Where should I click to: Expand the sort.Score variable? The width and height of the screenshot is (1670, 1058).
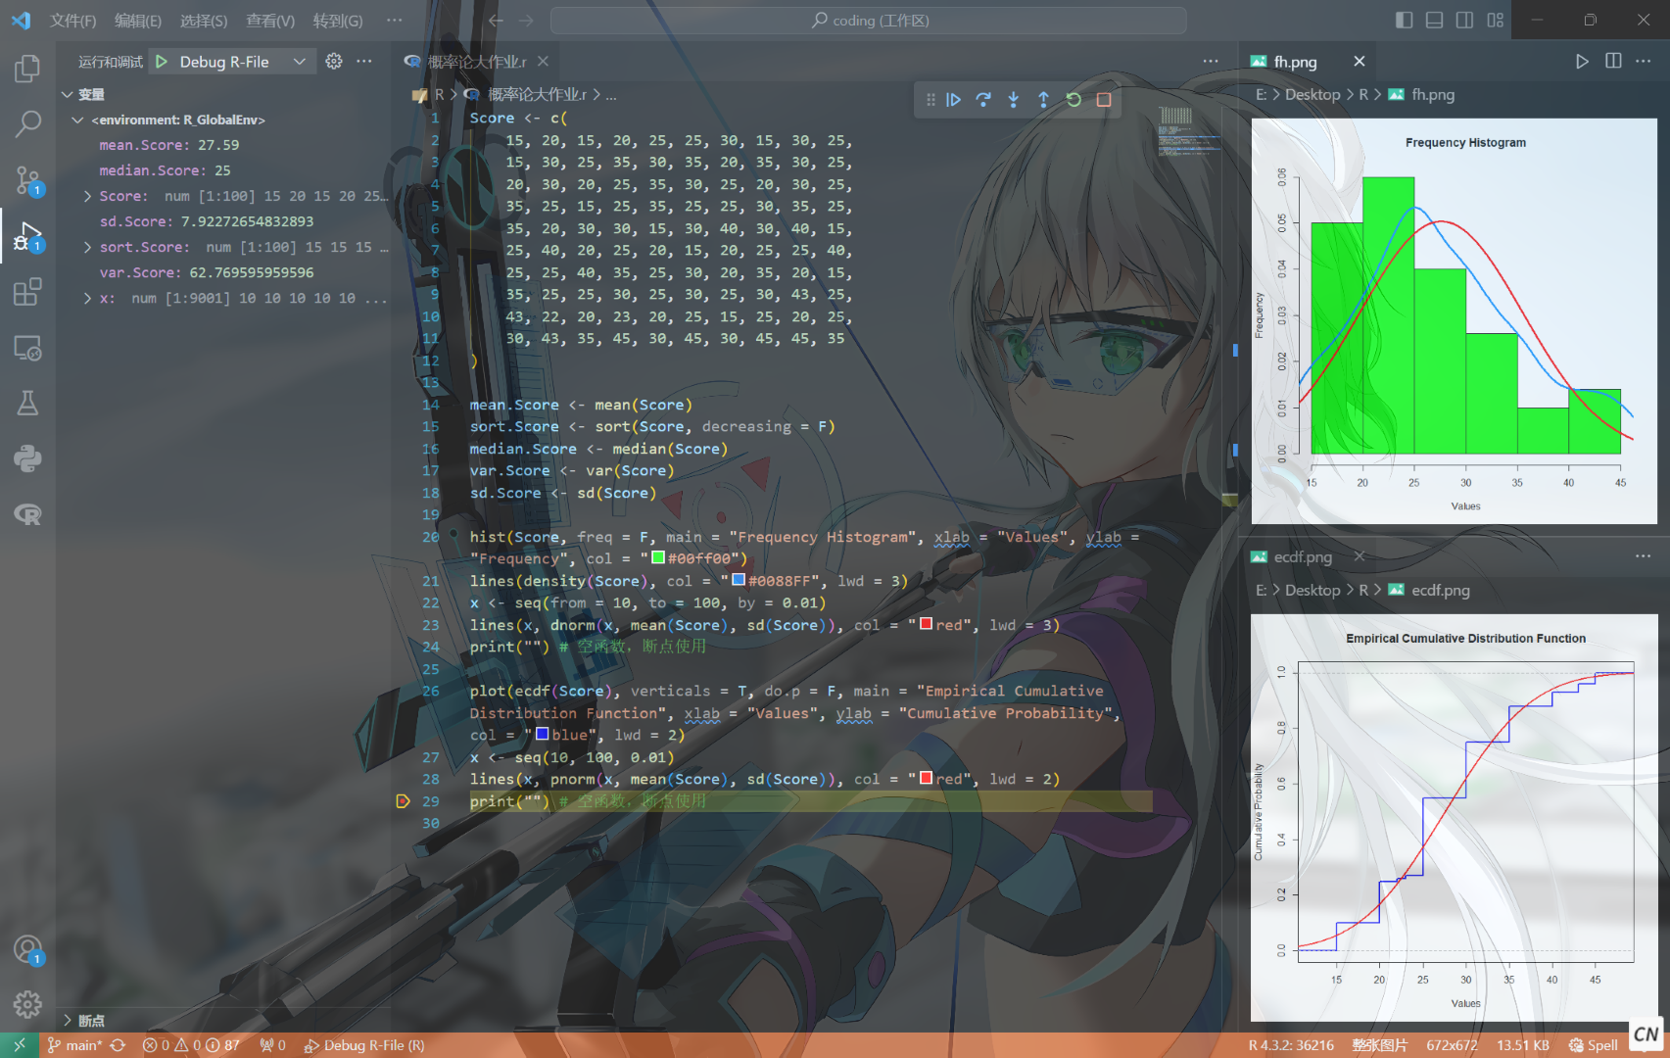coord(88,248)
